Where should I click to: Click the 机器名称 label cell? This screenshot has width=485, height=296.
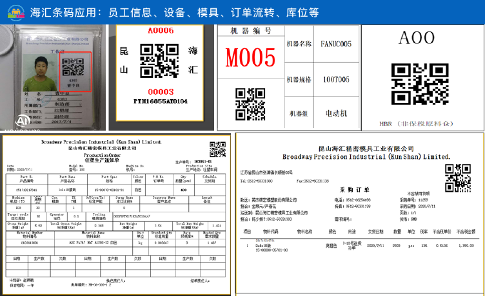click(x=299, y=44)
